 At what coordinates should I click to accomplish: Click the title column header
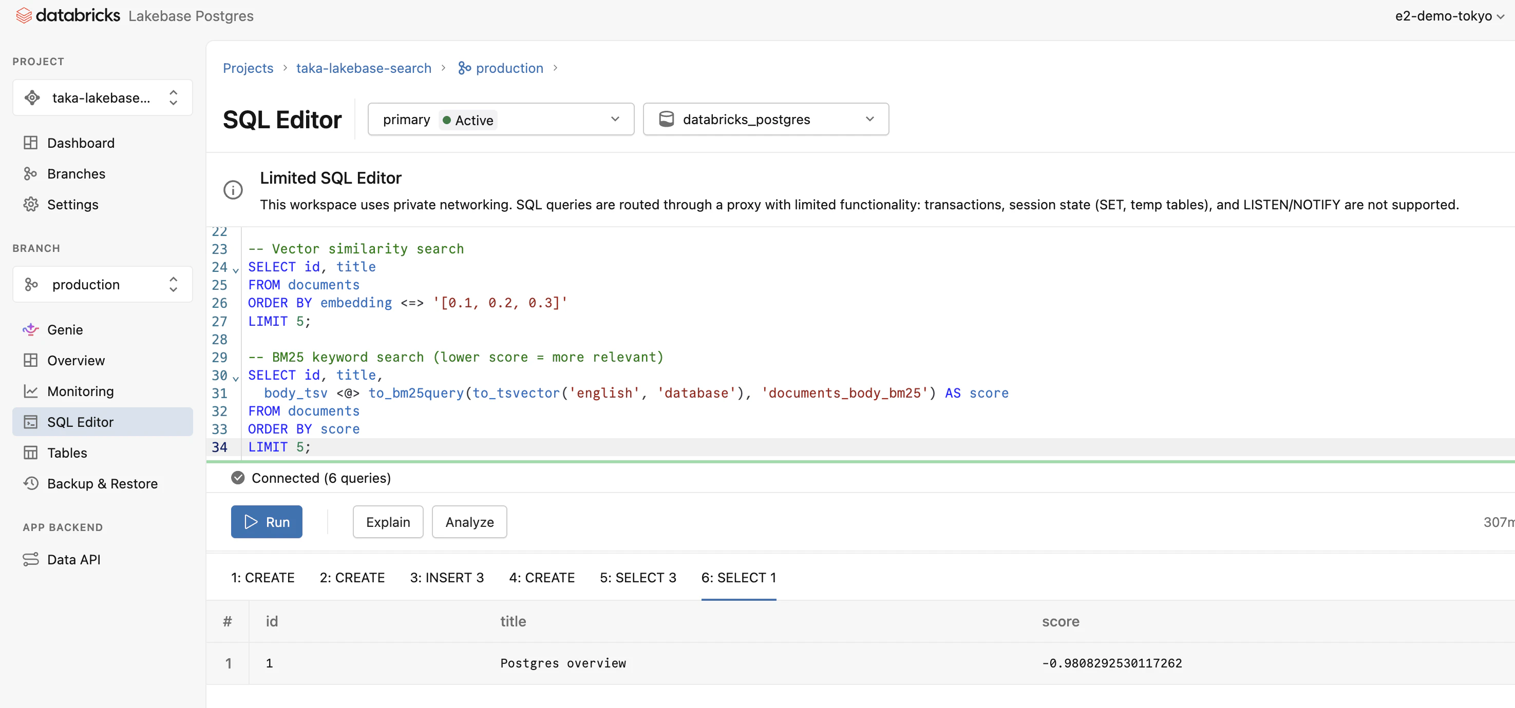[513, 621]
